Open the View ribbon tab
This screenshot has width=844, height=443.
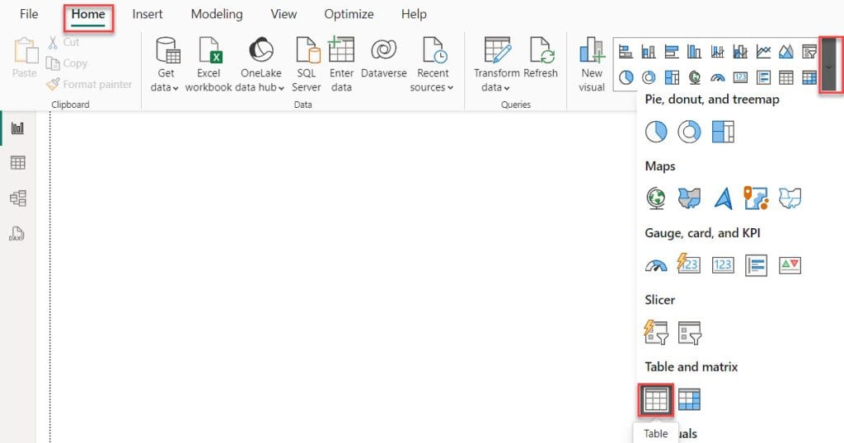click(284, 14)
